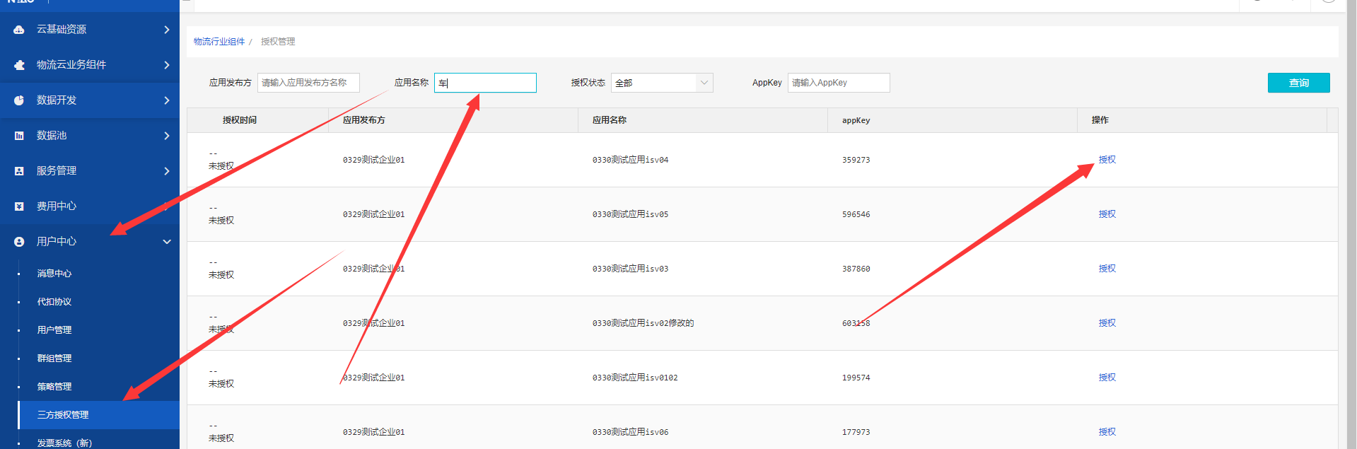Focus the 应用名称 input field
1357x449 pixels.
485,83
